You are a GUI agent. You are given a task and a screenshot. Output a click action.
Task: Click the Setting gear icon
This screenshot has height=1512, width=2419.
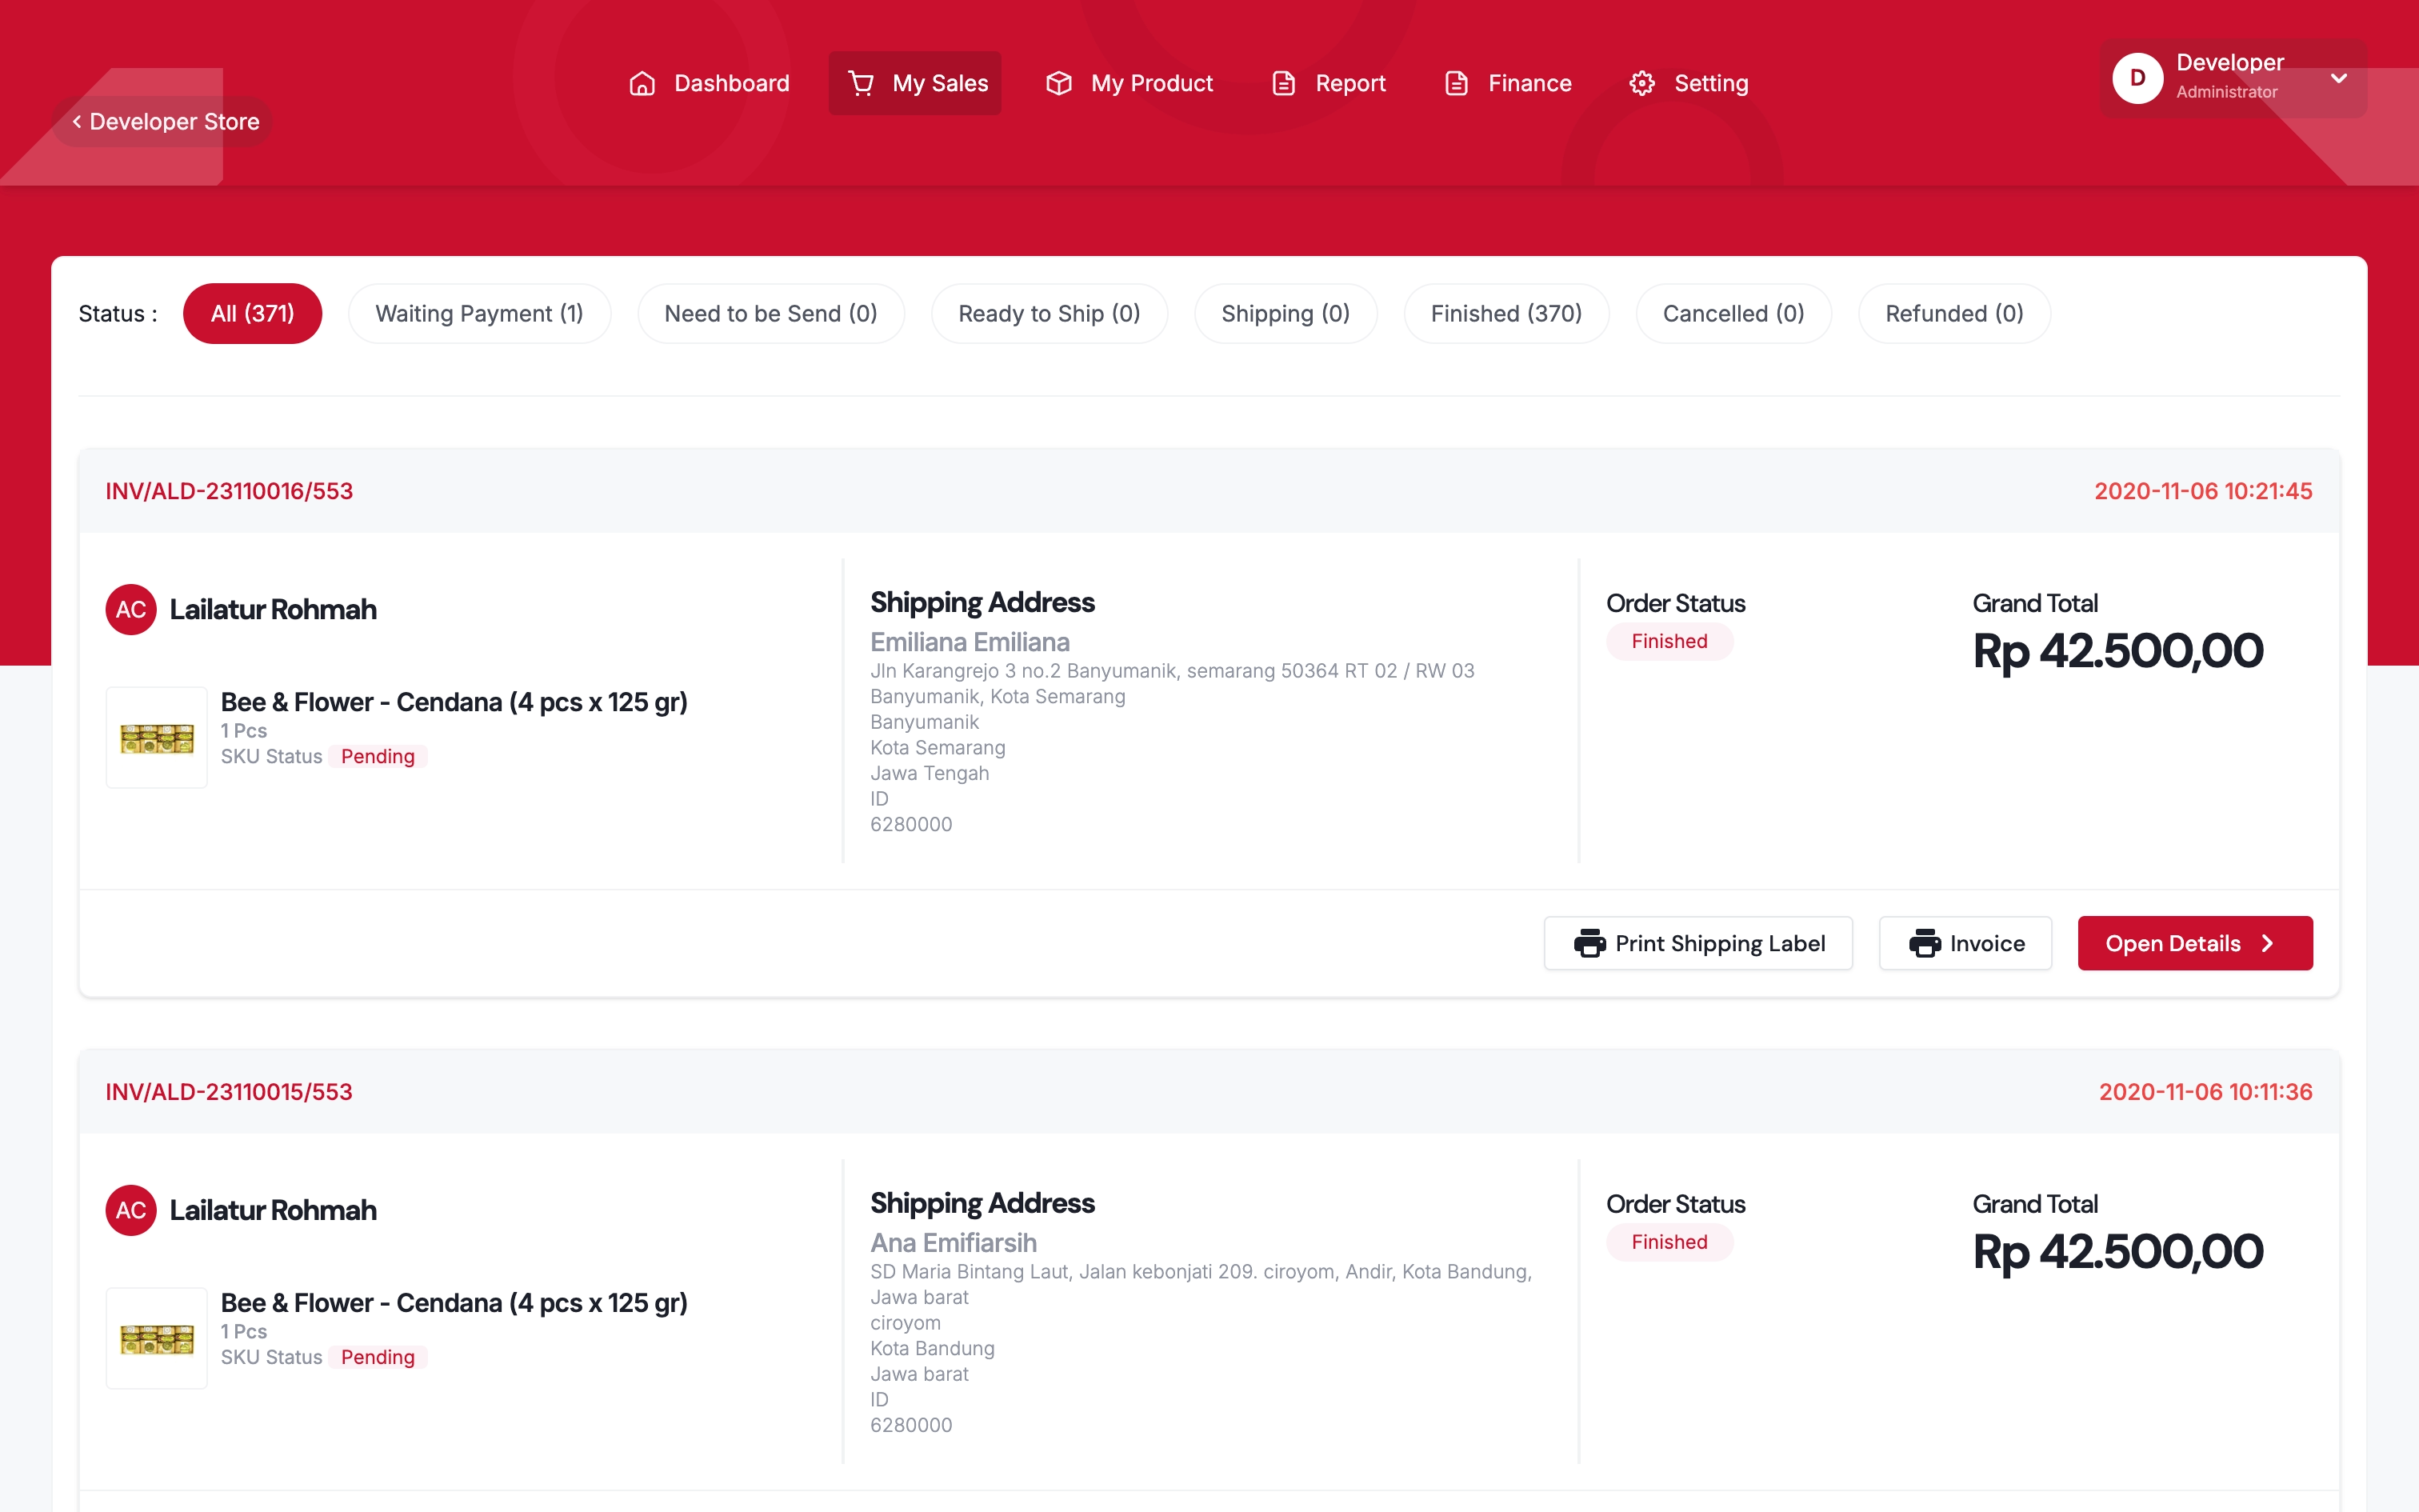tap(1641, 83)
